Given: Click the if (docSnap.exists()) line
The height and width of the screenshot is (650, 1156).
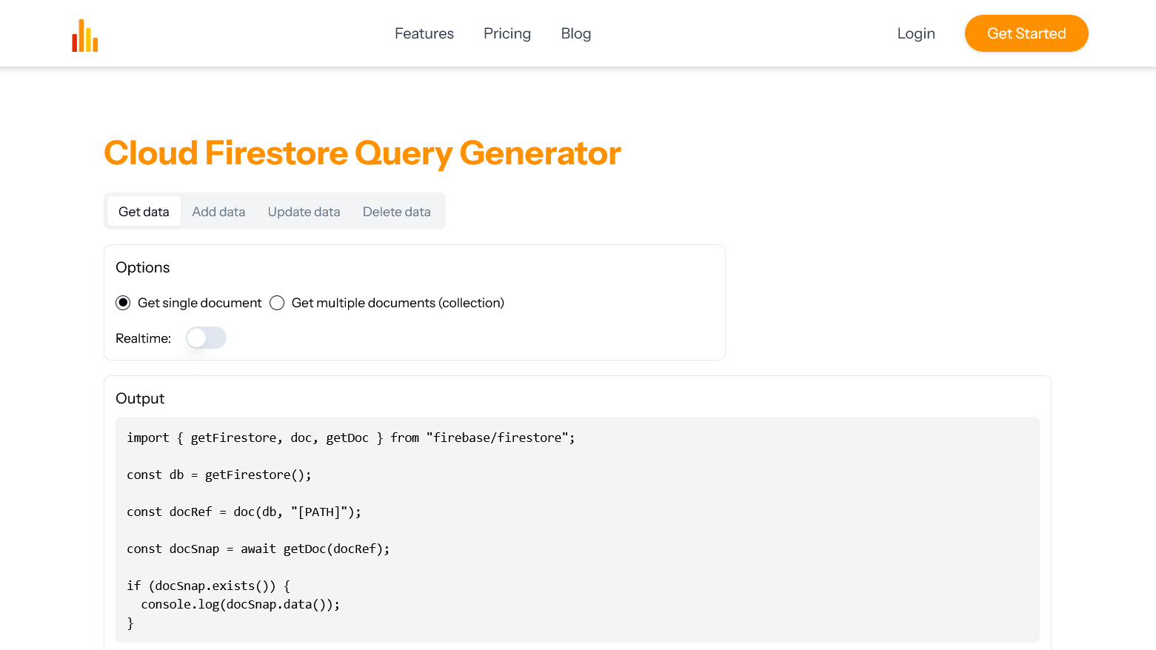Looking at the screenshot, I should tap(209, 586).
